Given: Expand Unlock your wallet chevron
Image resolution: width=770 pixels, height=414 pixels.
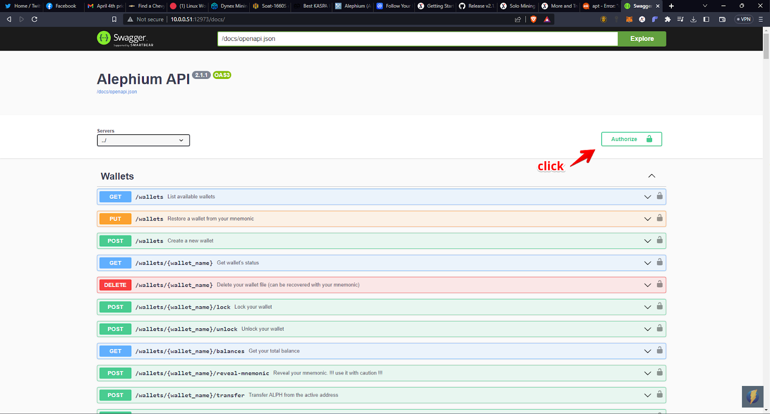Looking at the screenshot, I should point(648,329).
